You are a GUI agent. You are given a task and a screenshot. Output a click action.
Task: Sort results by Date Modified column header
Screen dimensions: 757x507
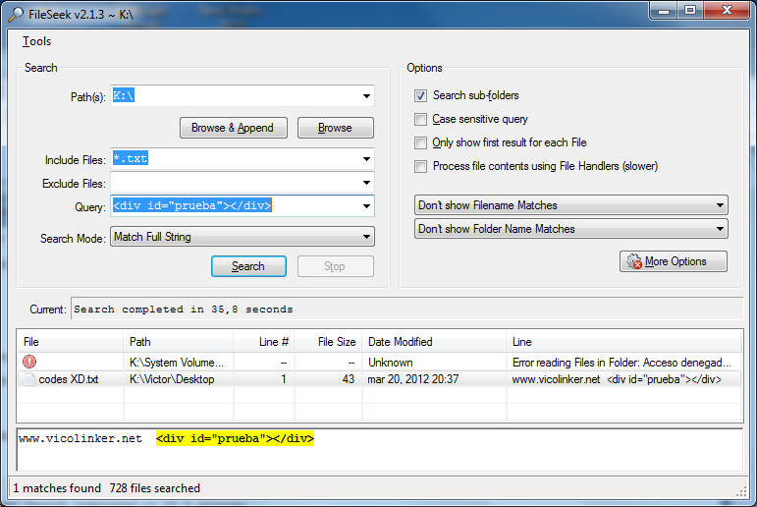tap(434, 342)
